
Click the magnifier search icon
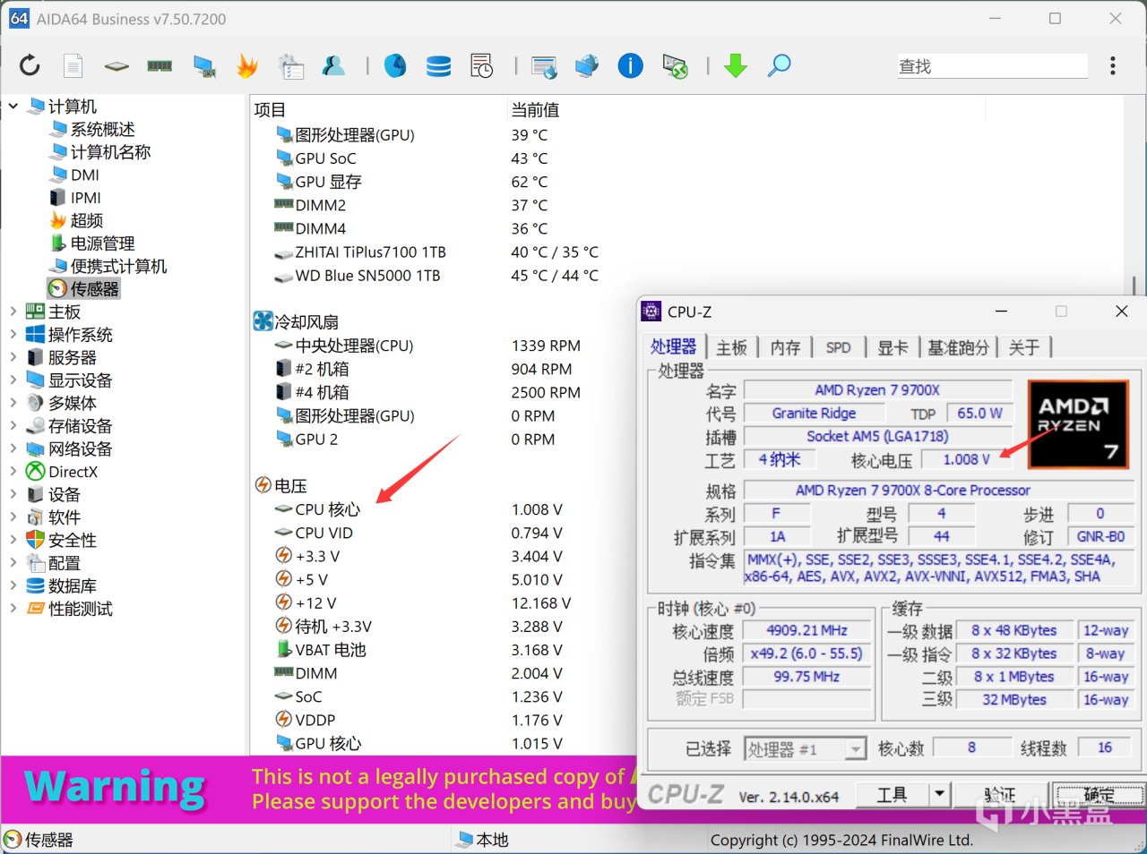[780, 65]
